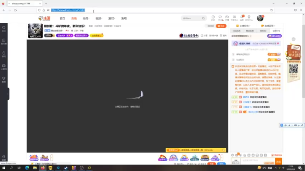Open the 首页 home menu item
This screenshot has width=305, height=171.
(63, 18)
